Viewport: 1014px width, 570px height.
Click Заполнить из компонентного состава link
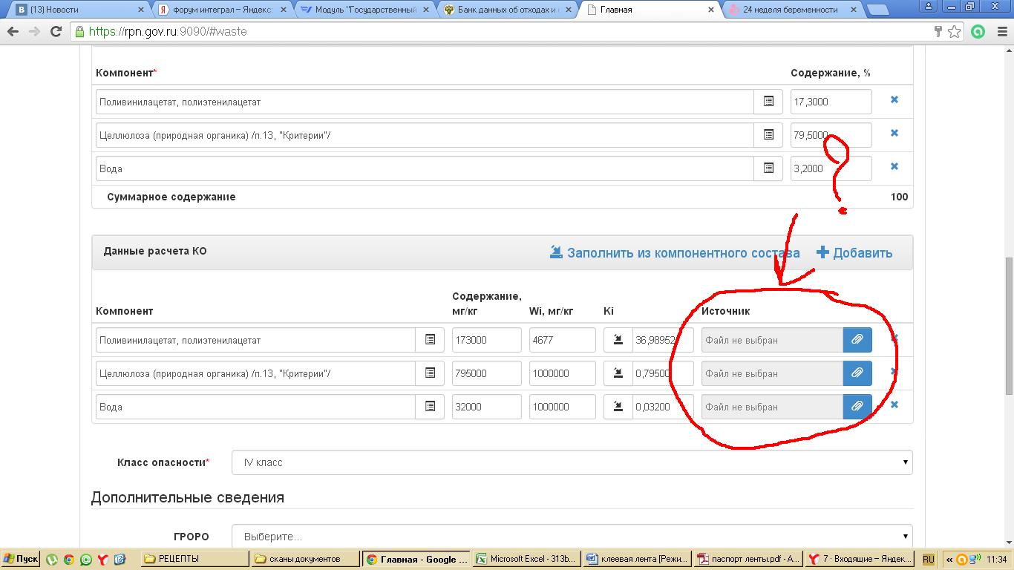click(x=675, y=253)
